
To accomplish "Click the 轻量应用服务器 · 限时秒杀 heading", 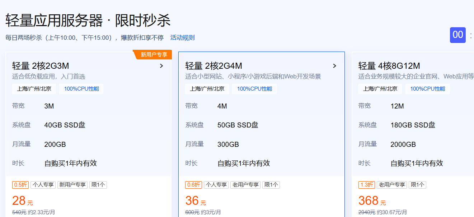I will point(88,20).
